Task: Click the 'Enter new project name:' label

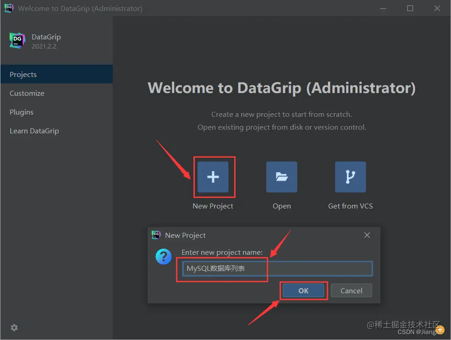Action: pos(222,252)
